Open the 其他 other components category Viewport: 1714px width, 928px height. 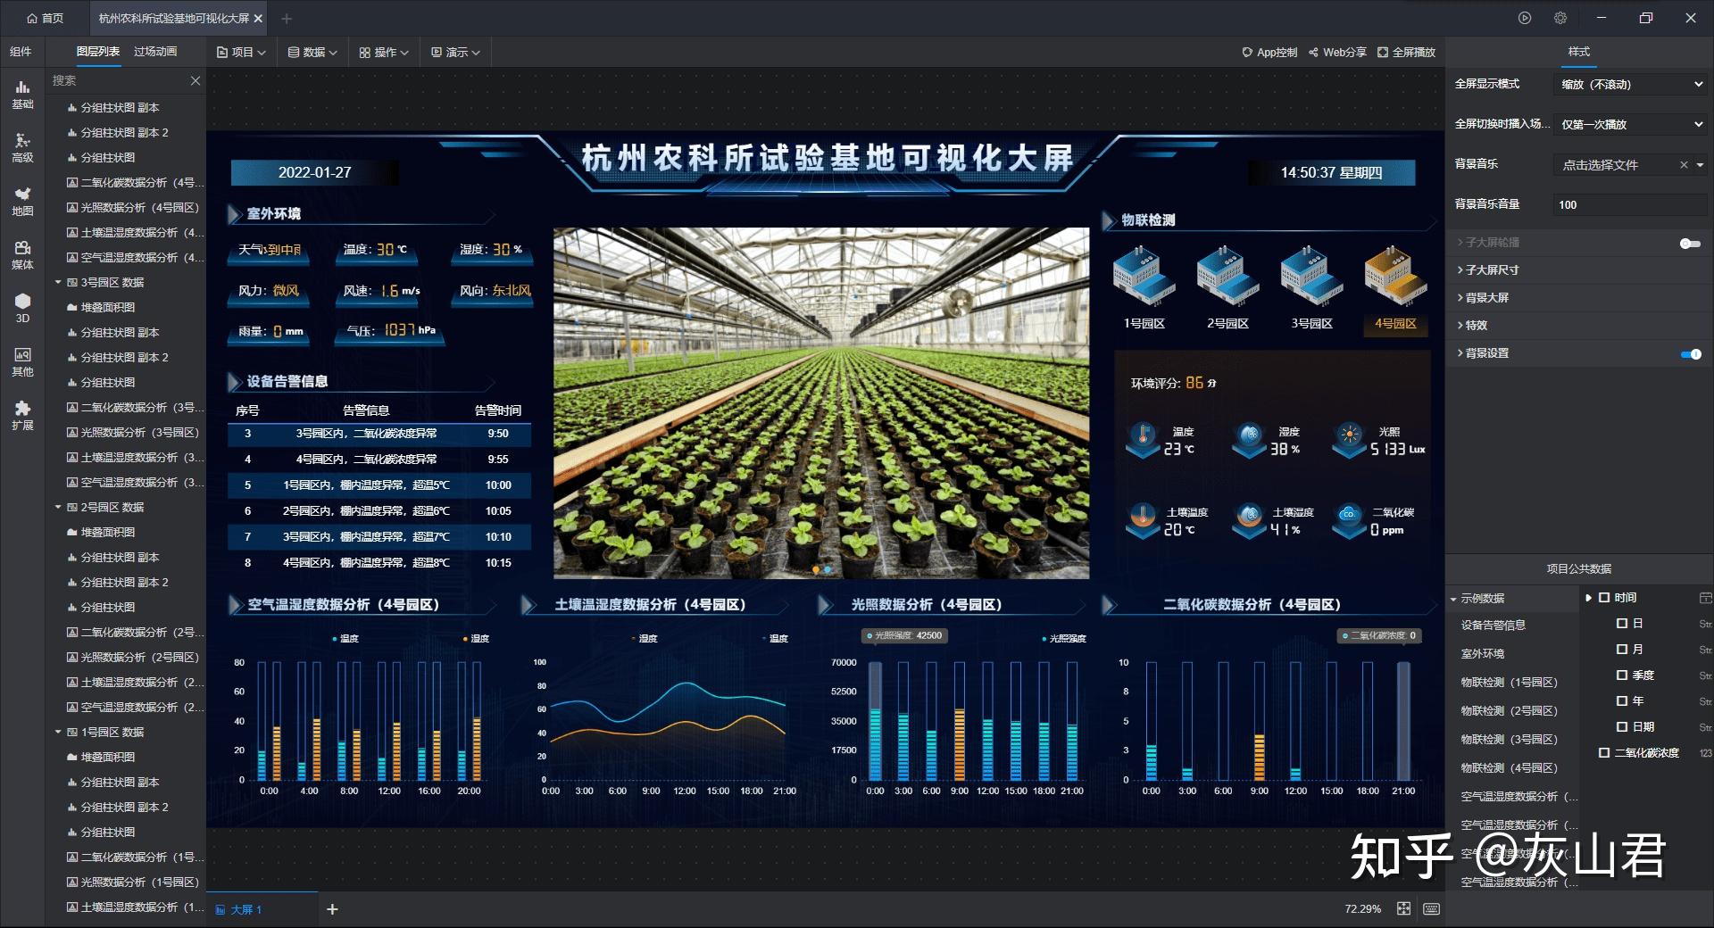tap(22, 362)
